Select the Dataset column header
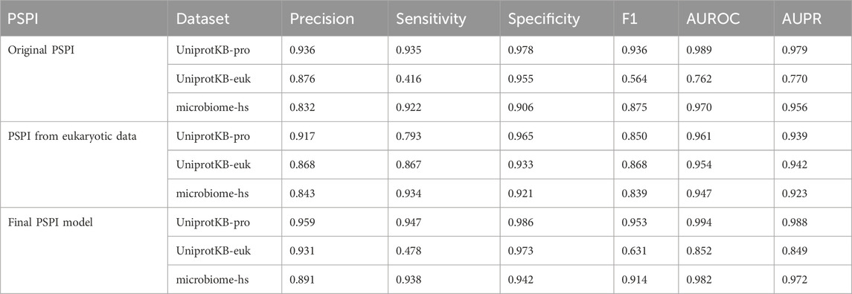 tap(202, 19)
